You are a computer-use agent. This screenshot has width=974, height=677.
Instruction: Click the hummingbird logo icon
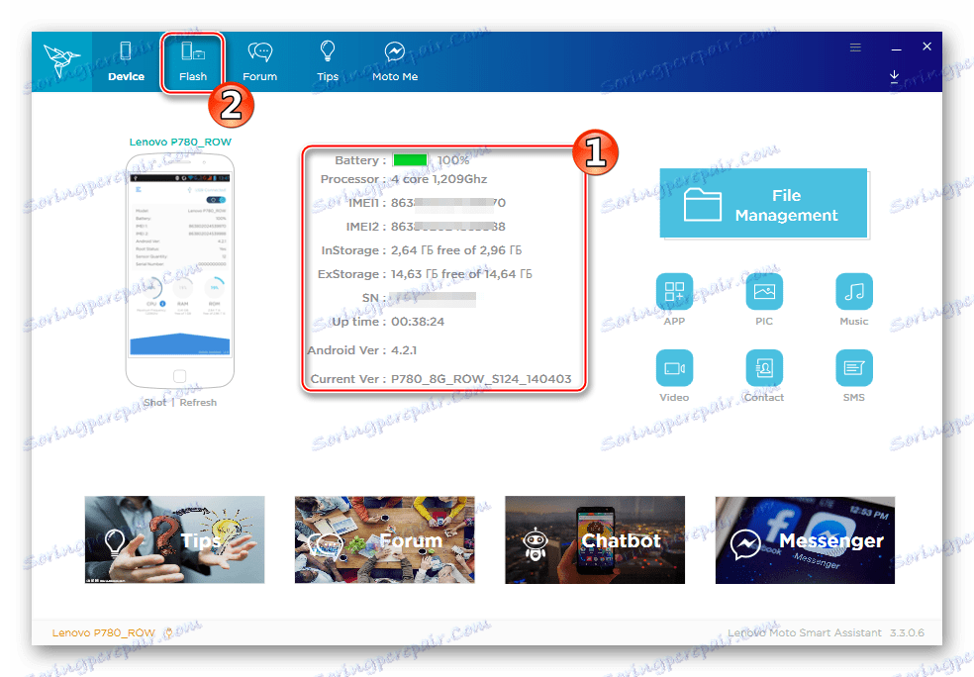point(61,61)
